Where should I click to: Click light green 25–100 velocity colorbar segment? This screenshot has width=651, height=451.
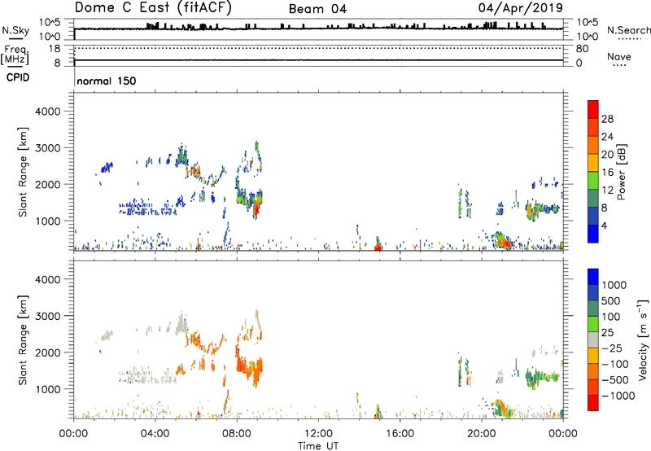[x=593, y=324]
